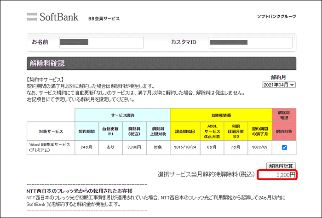This screenshot has width=322, height=218.
Task: Click the 0ヶ月 ADSL suspension cell
Action: [x=212, y=147]
